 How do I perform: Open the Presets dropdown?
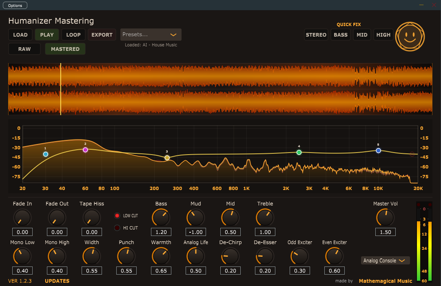pos(151,35)
